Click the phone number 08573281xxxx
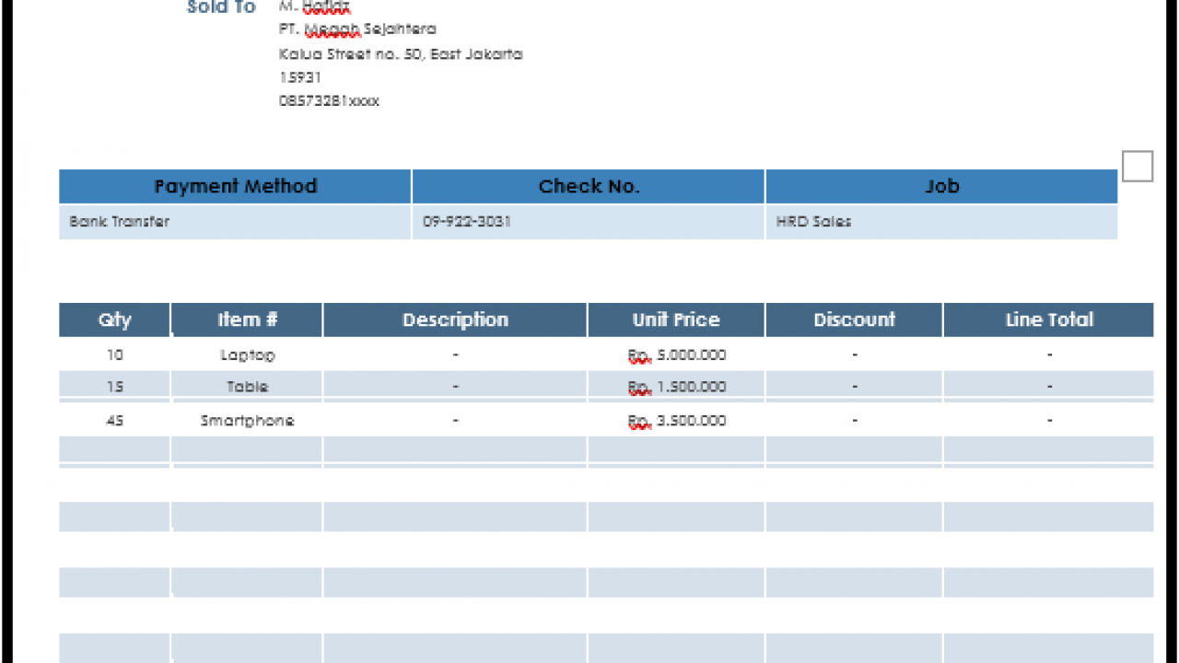The image size is (1179, 663). click(329, 101)
